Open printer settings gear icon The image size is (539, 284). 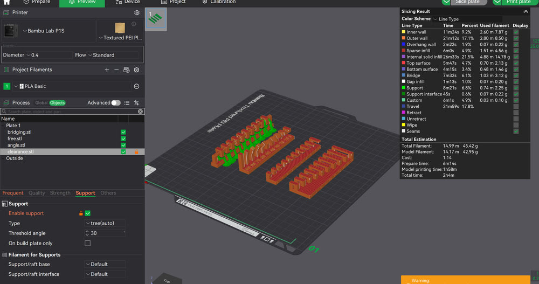tap(137, 12)
